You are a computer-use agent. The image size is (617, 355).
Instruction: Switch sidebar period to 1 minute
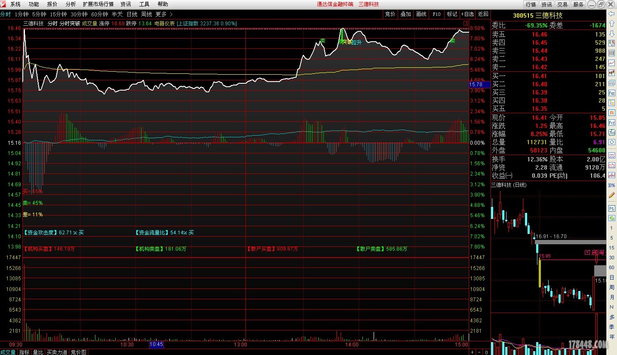click(x=611, y=228)
